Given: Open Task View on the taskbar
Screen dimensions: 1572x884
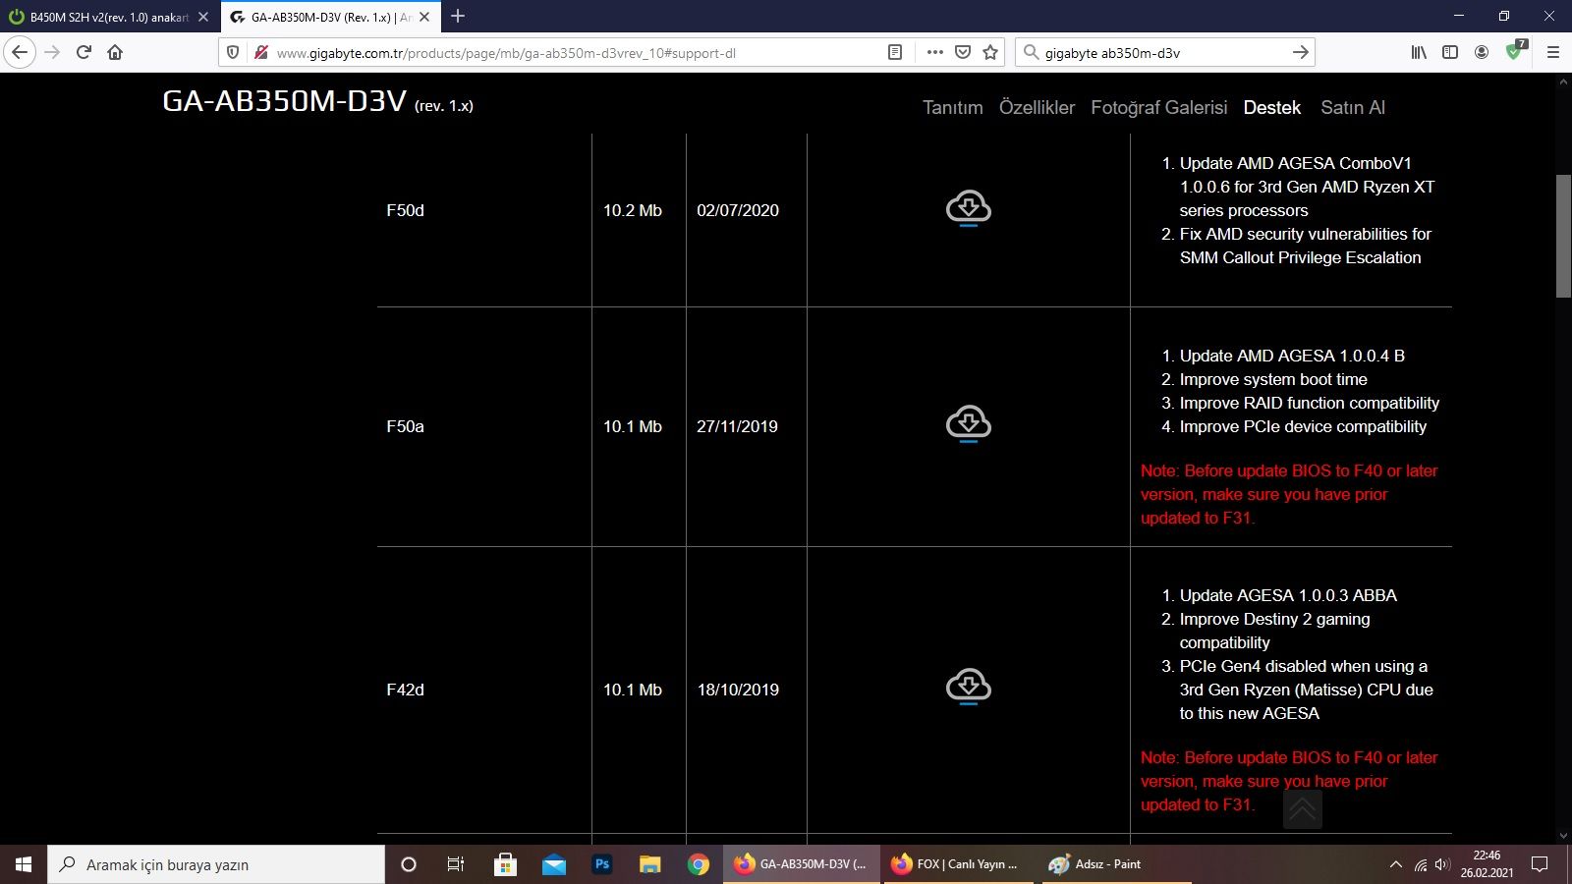Looking at the screenshot, I should click(456, 864).
